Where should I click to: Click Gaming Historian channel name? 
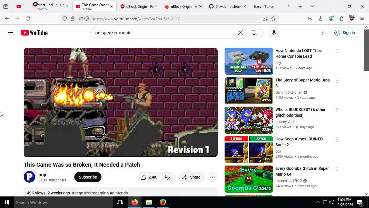tap(289, 92)
